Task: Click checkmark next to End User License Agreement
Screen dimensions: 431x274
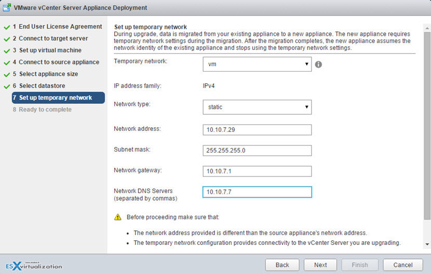Action: (7, 27)
